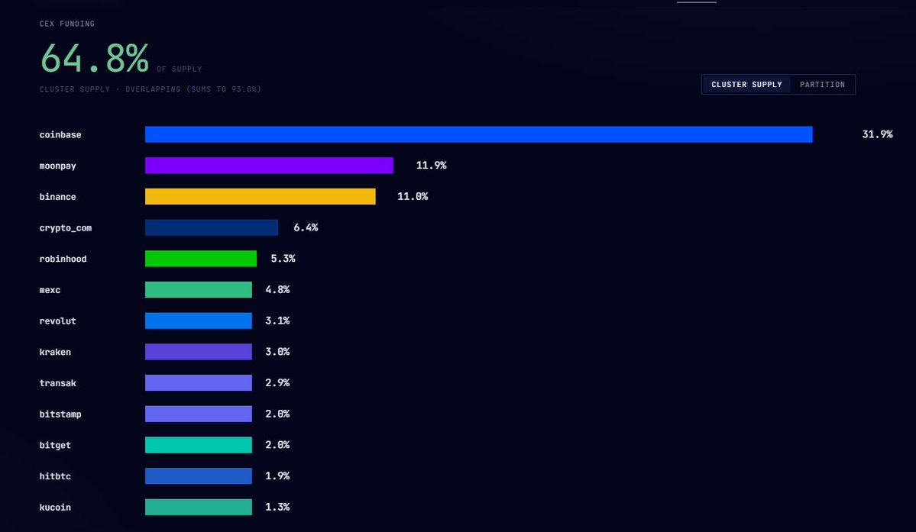Click the 2.0% value for bitstamp
Image resolution: width=916 pixels, height=532 pixels.
point(277,414)
